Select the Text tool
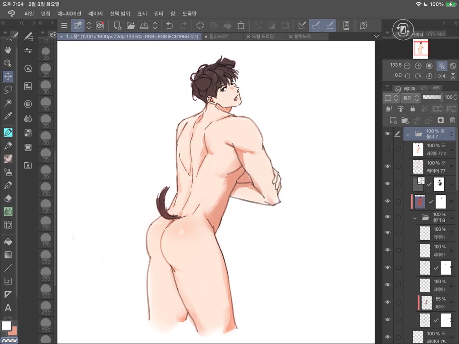459x344 pixels. (8, 307)
